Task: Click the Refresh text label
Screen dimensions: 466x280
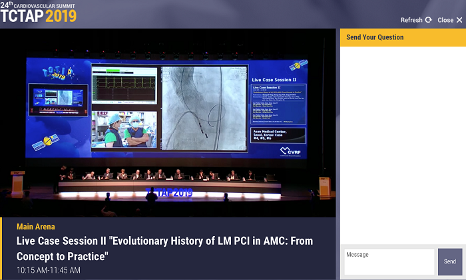Action: pos(411,20)
